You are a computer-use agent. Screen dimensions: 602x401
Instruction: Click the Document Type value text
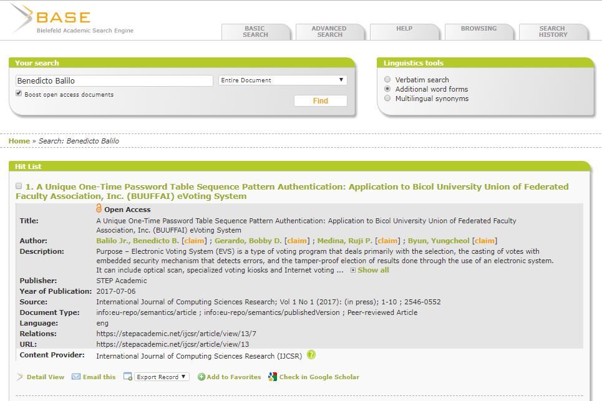[257, 312]
